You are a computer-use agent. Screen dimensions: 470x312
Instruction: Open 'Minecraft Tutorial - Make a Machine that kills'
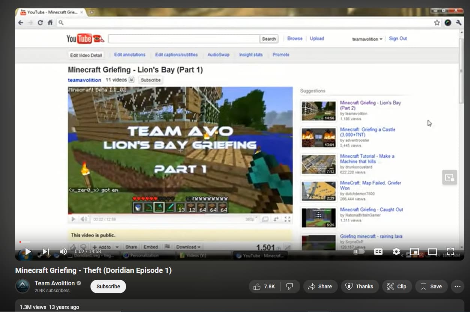pos(367,159)
